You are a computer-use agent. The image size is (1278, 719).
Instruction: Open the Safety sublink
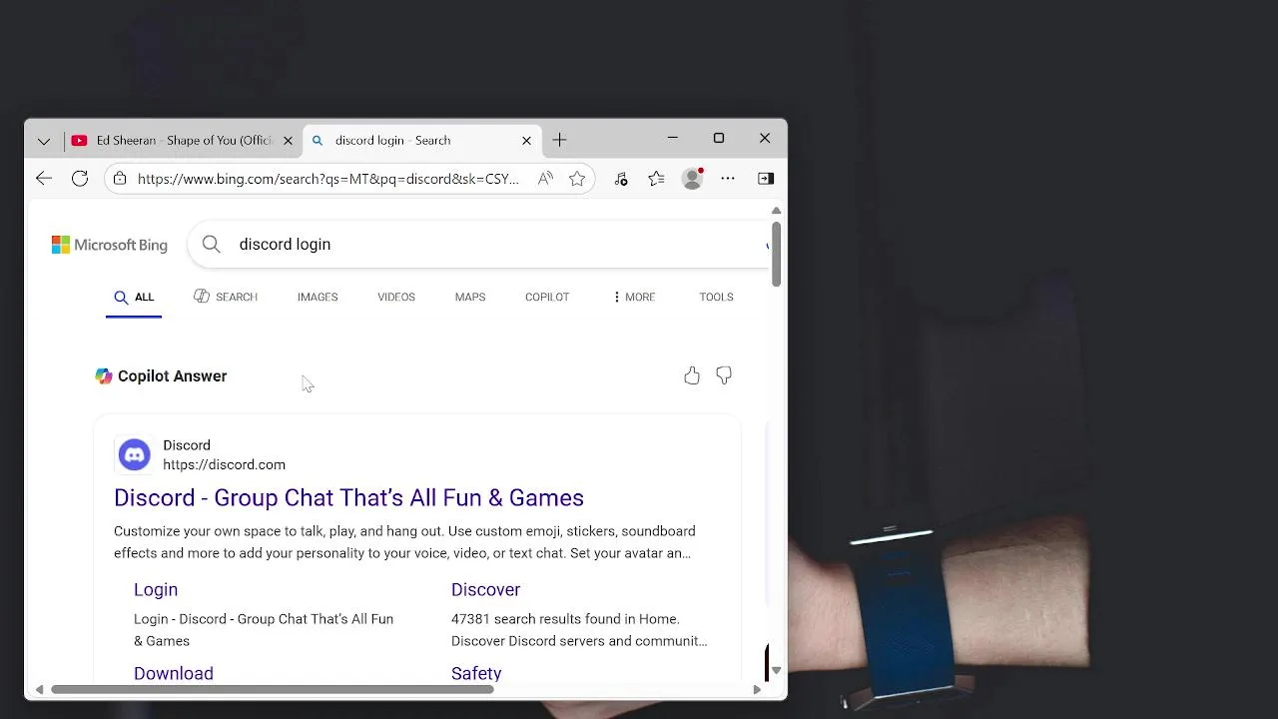(476, 673)
